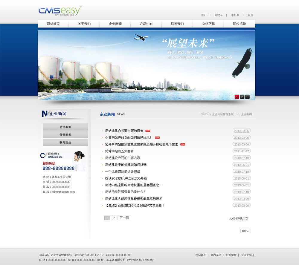Go to 产品中心 menu item
The image size is (299, 265).
pyautogui.click(x=146, y=24)
